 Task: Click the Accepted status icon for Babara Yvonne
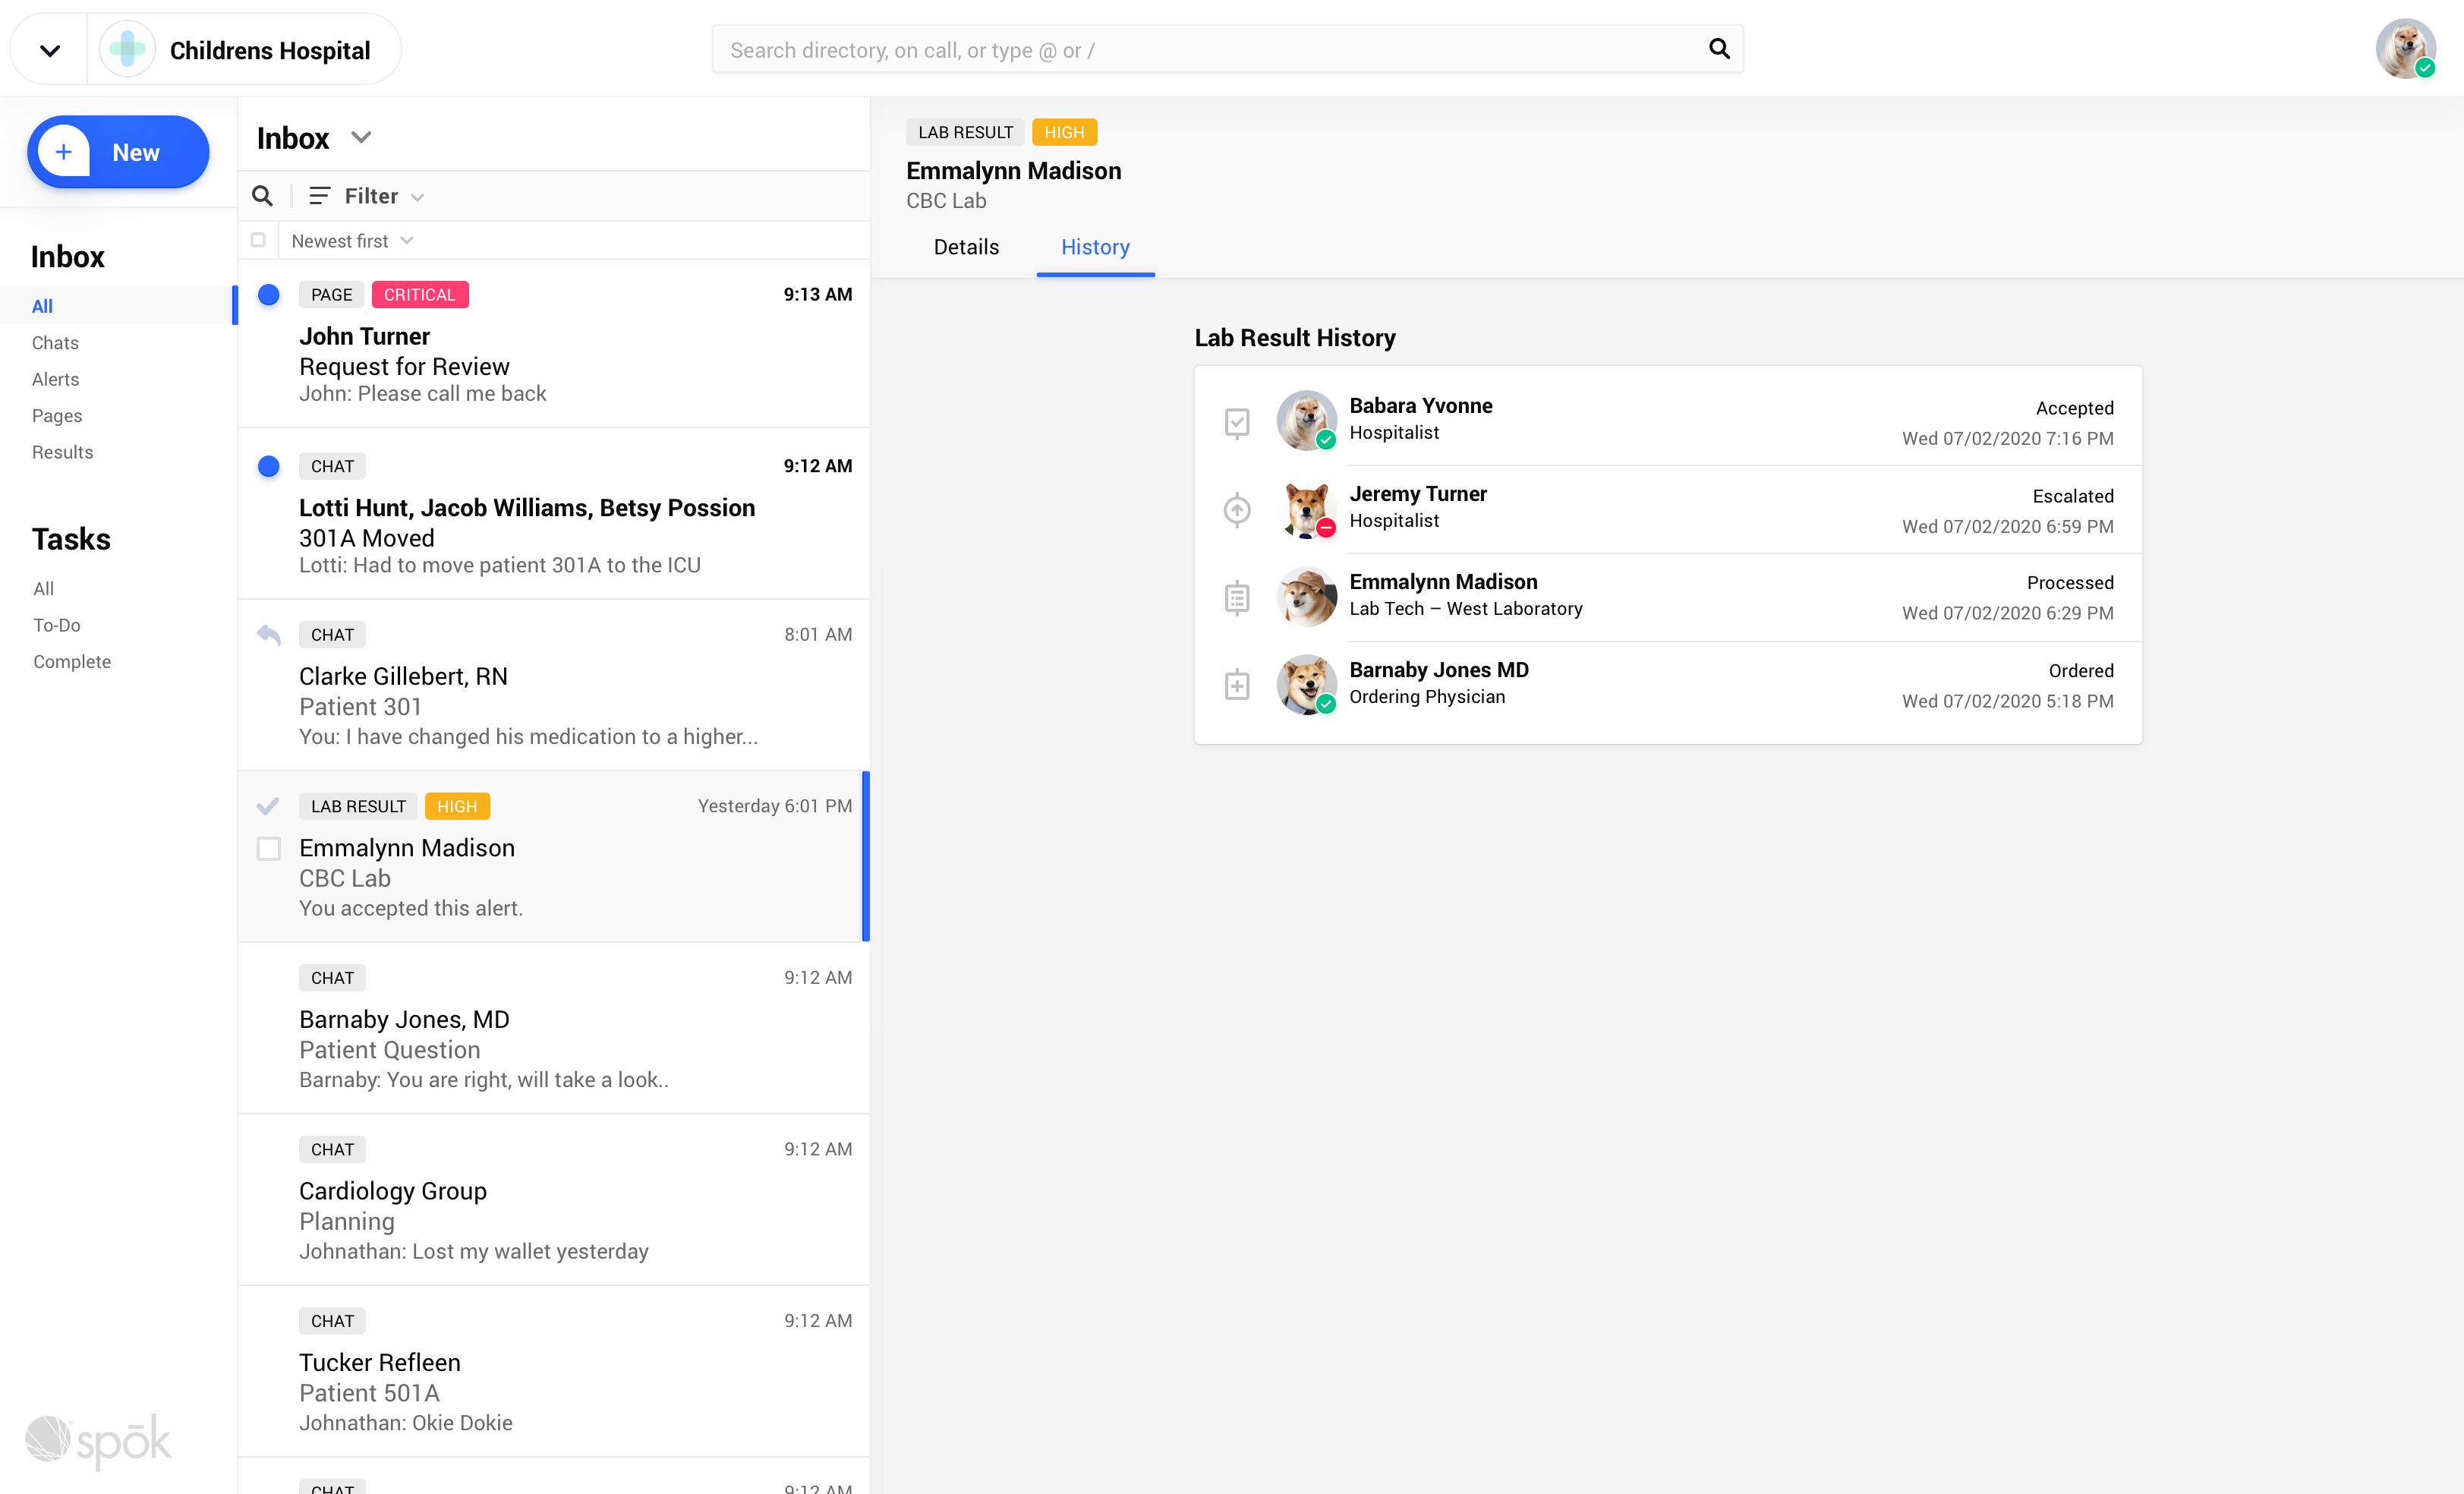[x=1237, y=422]
